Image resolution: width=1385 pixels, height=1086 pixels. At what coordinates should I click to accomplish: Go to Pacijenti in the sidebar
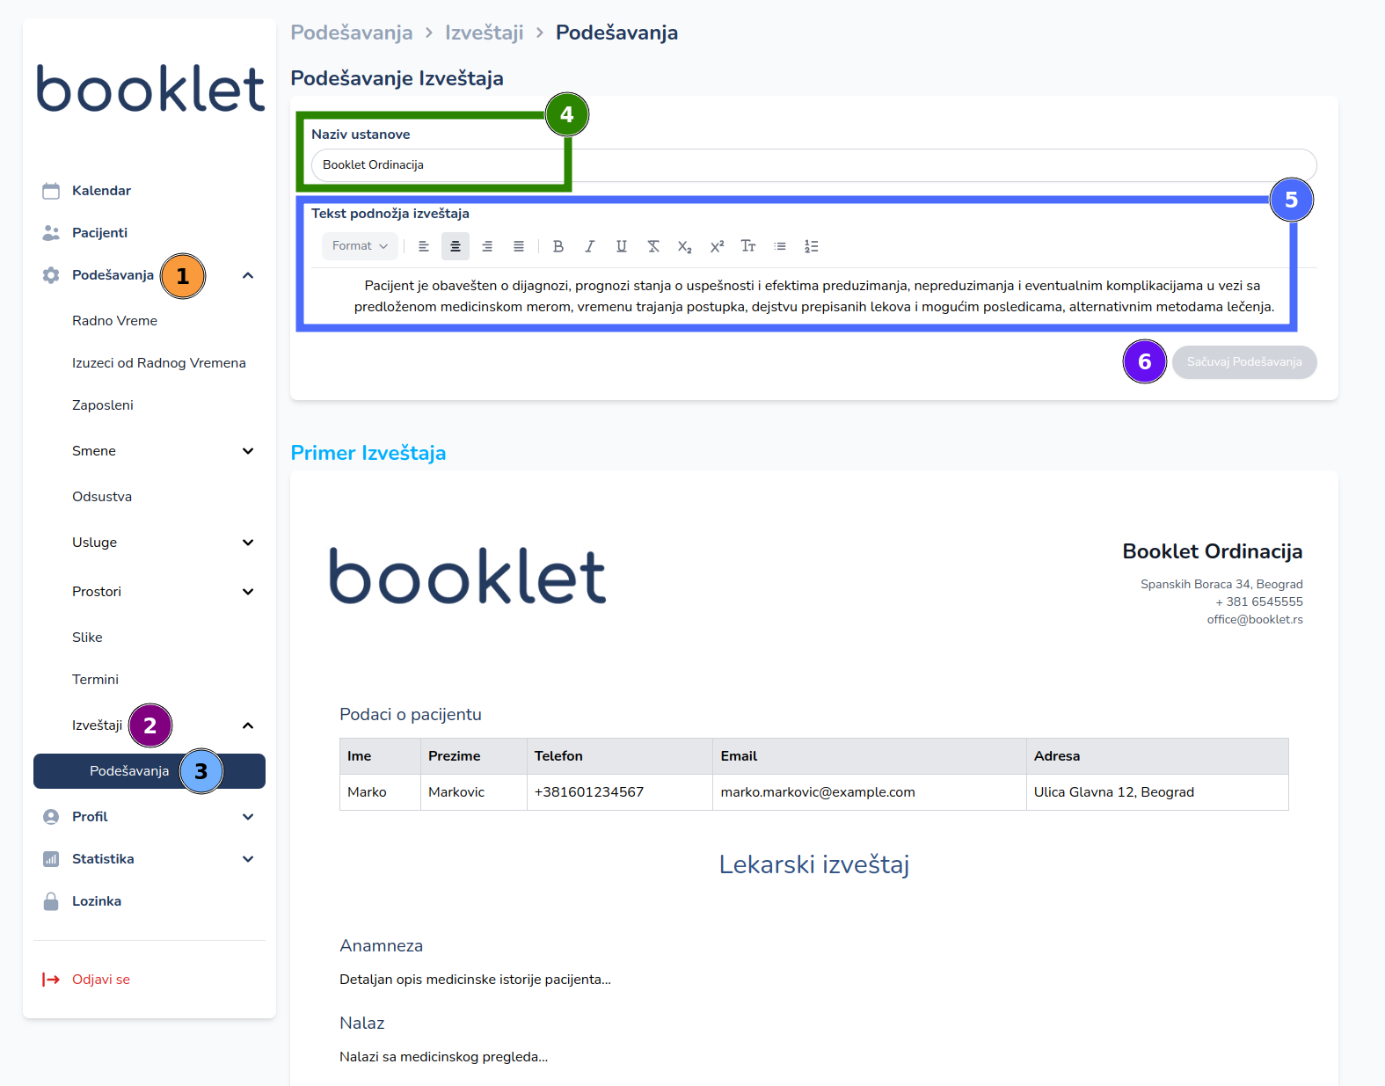pos(99,233)
